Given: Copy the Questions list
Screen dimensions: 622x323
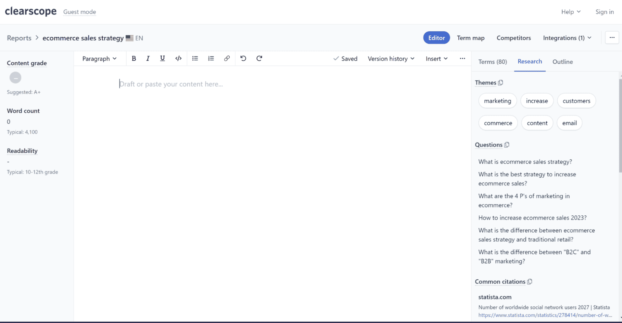Looking at the screenshot, I should 506,145.
